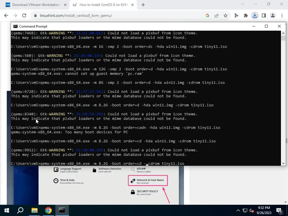Close the How to Install CentOS 8 tab

132,5
